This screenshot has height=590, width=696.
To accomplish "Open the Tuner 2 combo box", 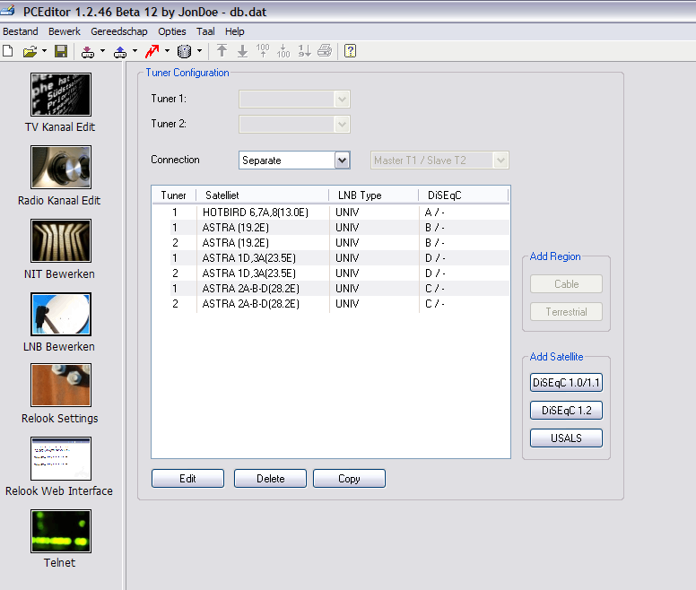I will point(294,125).
